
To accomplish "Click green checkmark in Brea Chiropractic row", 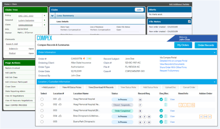I will point(161,116).
